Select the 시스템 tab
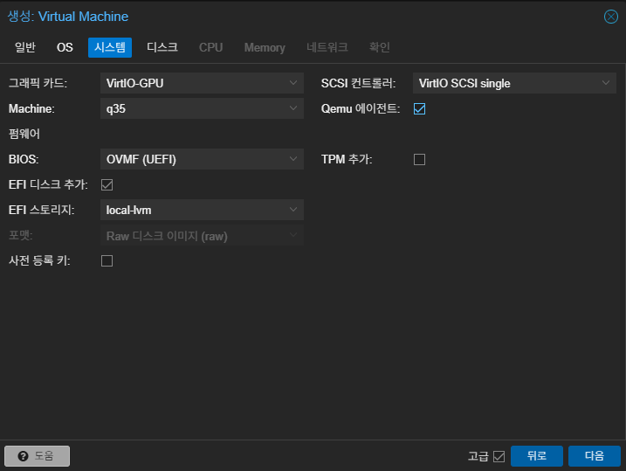 (110, 47)
